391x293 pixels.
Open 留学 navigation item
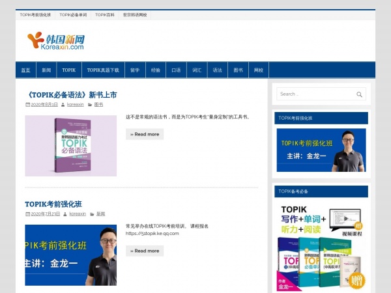pos(135,70)
